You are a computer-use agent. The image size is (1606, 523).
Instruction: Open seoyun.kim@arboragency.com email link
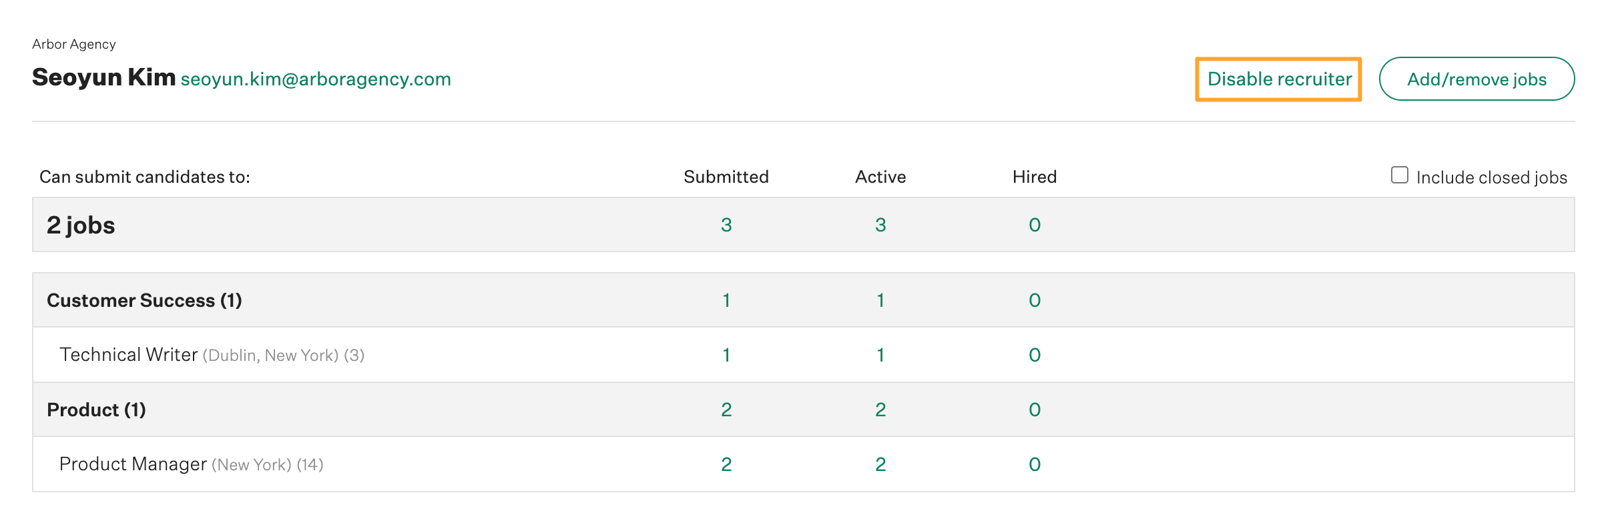(316, 79)
